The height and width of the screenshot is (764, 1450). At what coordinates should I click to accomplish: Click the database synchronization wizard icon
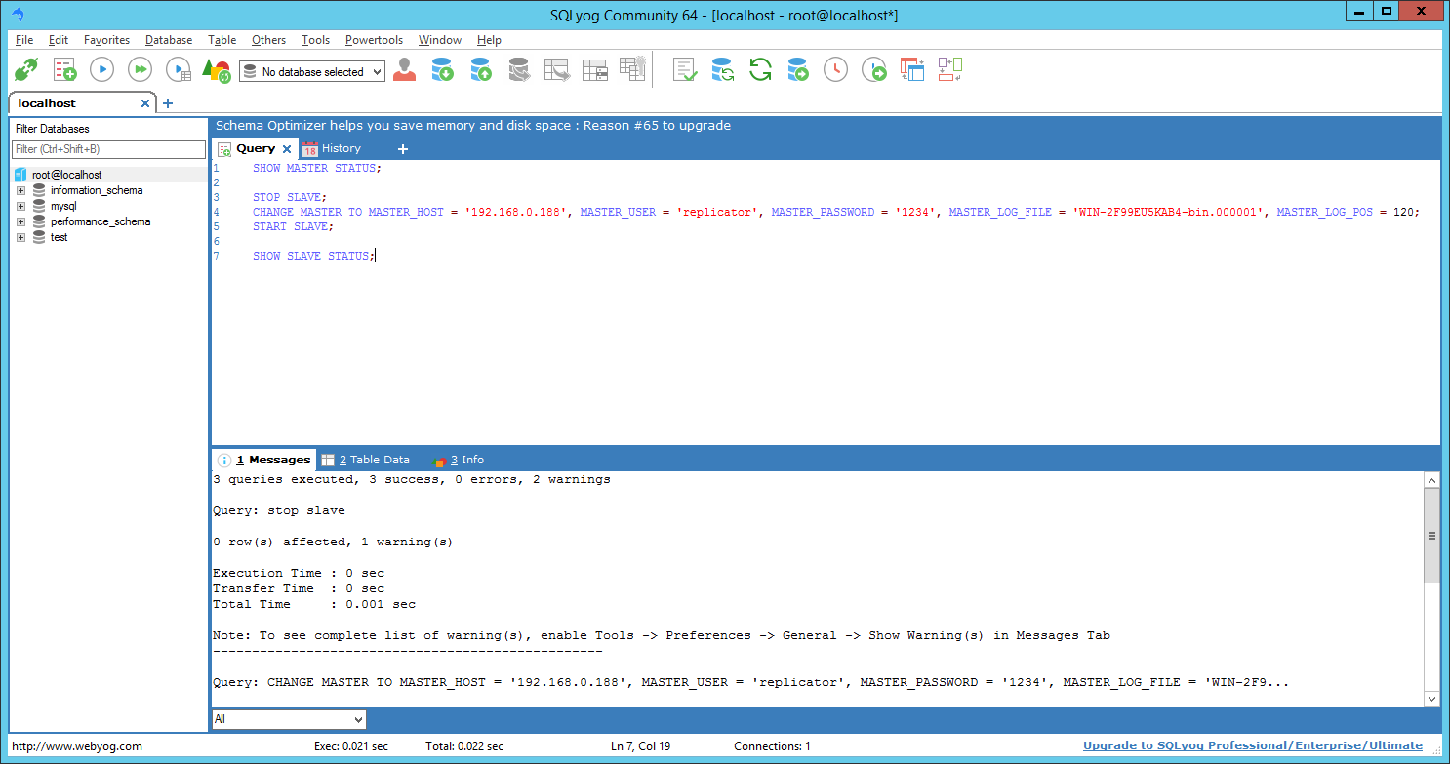[722, 70]
